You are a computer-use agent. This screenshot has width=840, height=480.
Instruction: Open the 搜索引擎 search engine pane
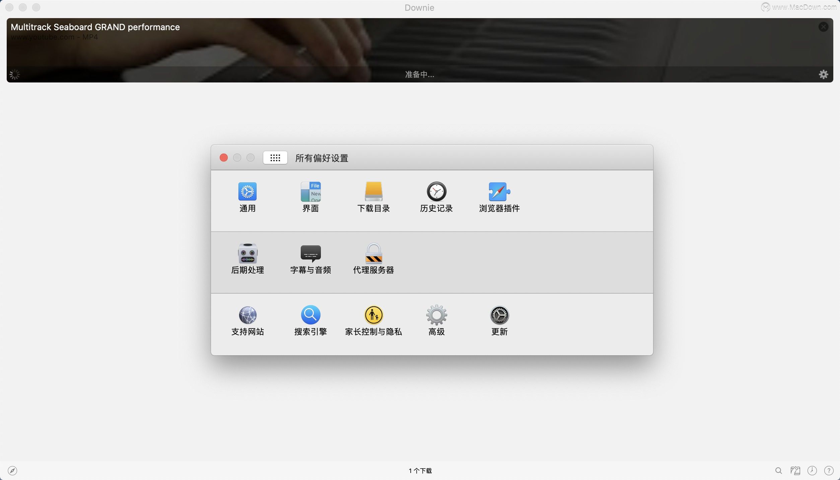[311, 321]
